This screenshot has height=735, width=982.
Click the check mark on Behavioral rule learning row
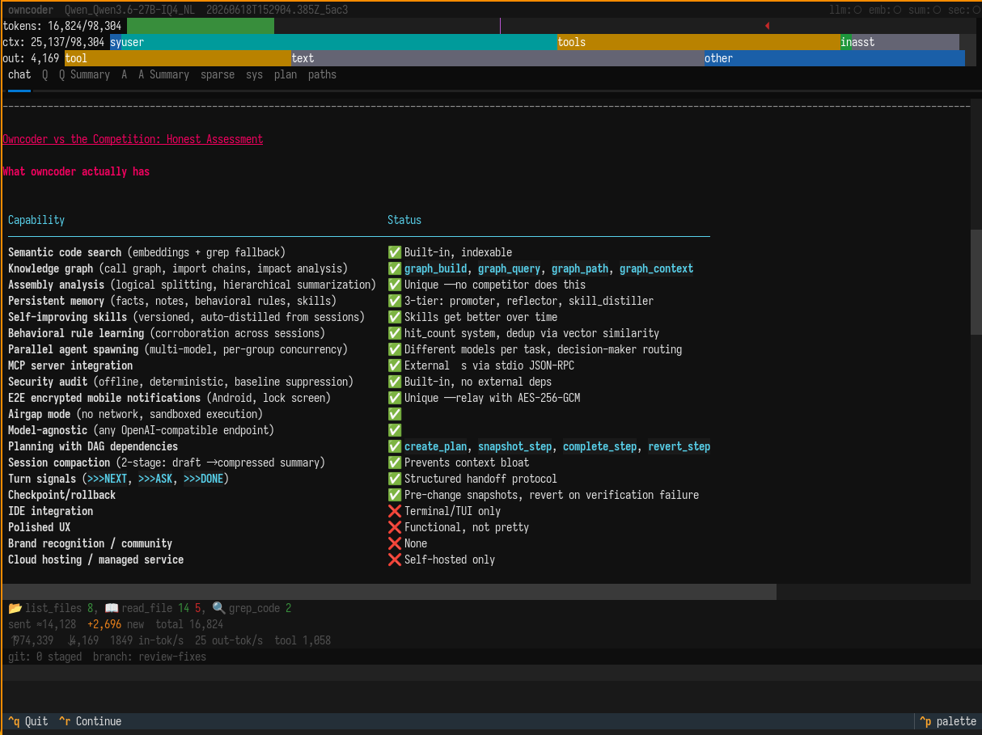pos(395,333)
